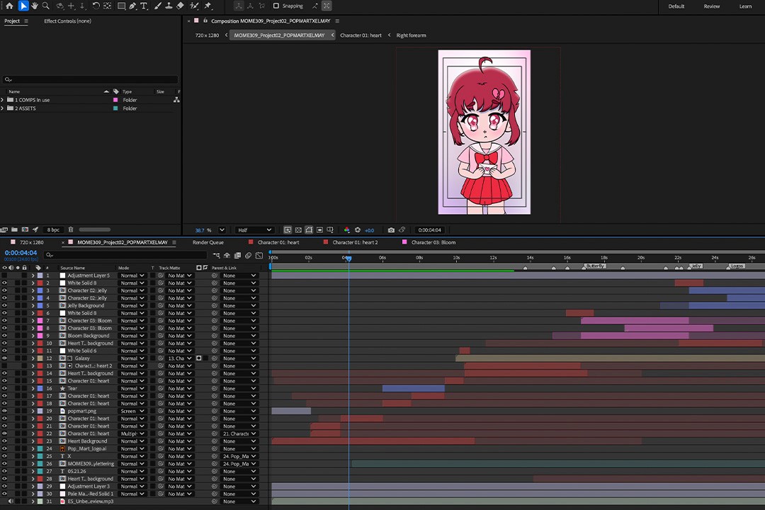Click the reset exposure icon

pyautogui.click(x=358, y=230)
